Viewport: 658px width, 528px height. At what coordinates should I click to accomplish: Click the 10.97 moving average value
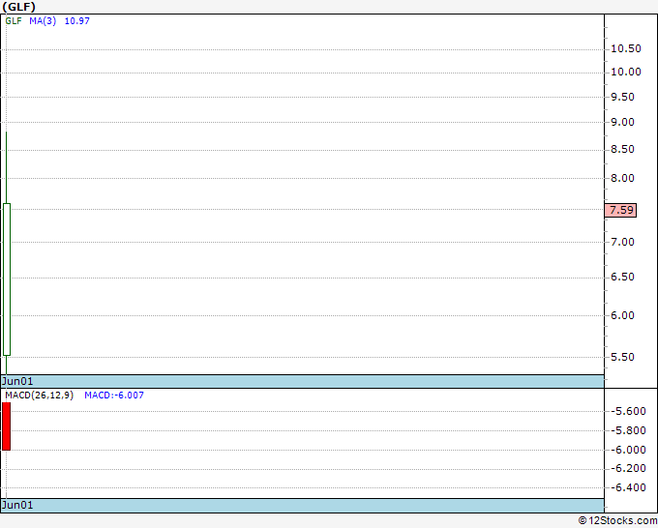(76, 20)
